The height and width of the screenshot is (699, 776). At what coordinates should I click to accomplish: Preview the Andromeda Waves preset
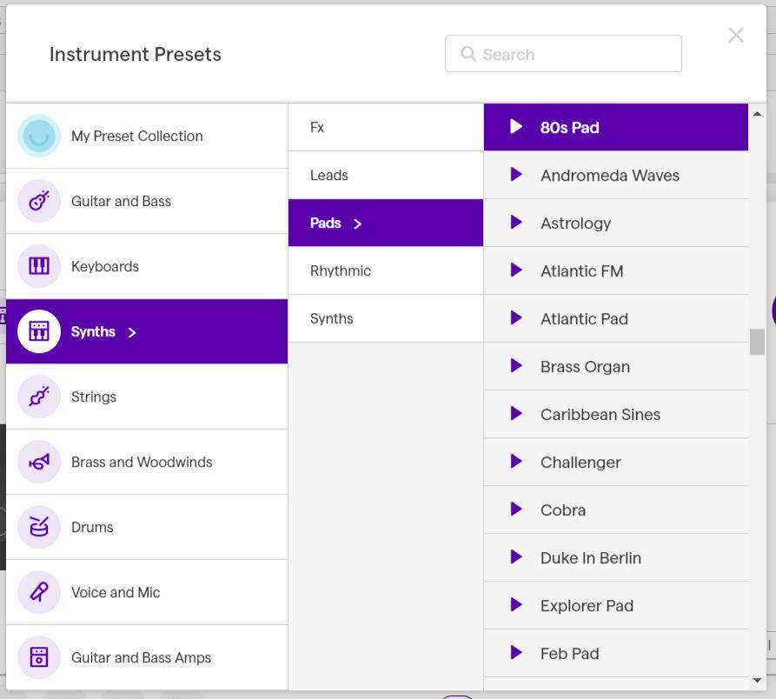click(x=516, y=175)
